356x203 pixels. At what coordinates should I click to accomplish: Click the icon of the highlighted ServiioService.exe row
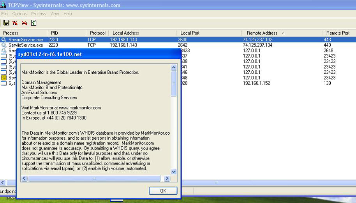[4, 40]
